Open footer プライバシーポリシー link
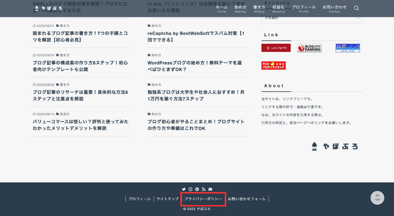The height and width of the screenshot is (216, 394). click(203, 199)
